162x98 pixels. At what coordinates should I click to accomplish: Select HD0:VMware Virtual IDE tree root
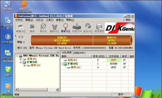[x=41, y=56]
